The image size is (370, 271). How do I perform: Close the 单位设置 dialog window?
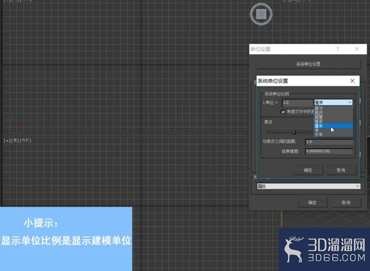coord(357,49)
